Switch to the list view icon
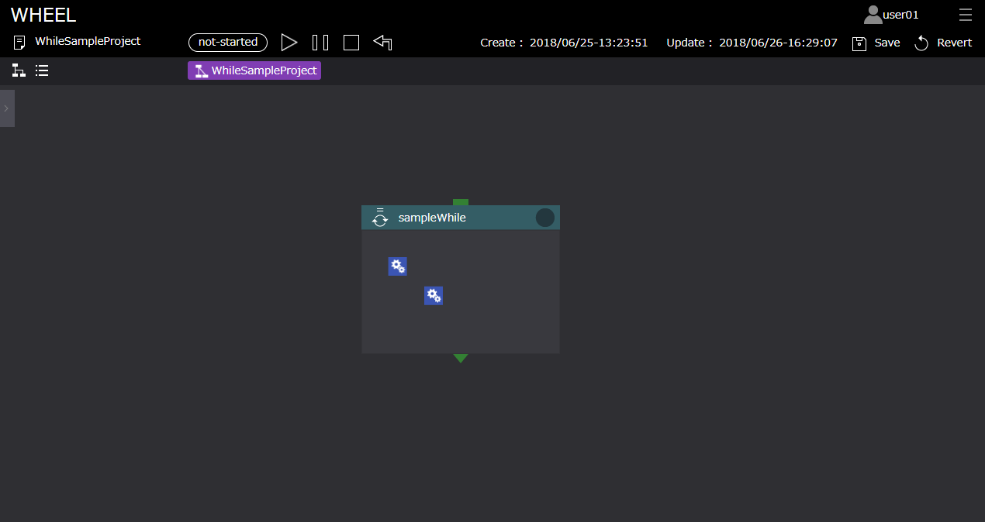Screen dimensions: 985x522 tap(42, 70)
